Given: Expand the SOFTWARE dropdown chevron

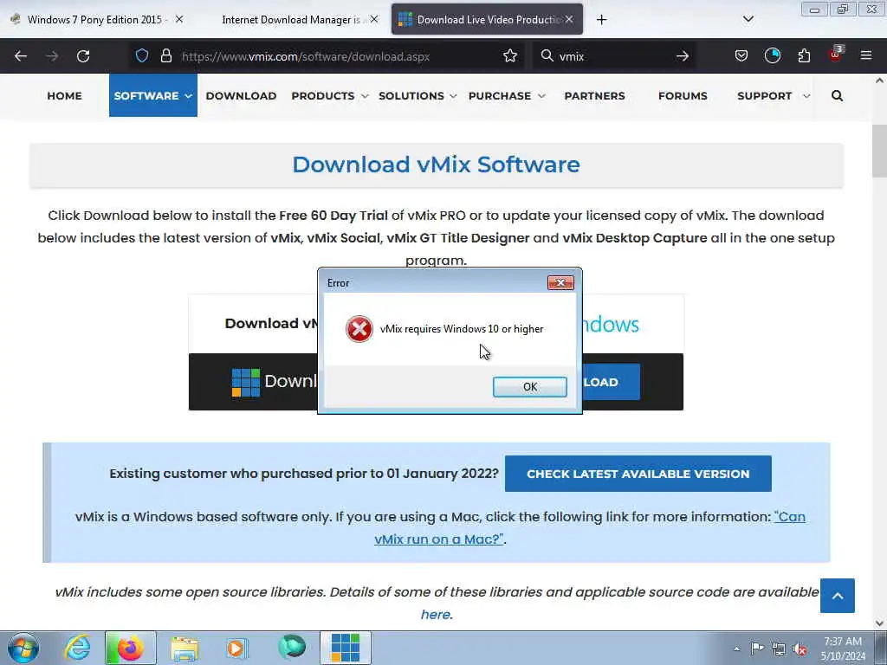Looking at the screenshot, I should tap(188, 96).
